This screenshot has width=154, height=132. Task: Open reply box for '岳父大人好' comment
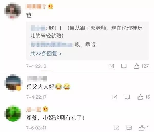[127, 97]
